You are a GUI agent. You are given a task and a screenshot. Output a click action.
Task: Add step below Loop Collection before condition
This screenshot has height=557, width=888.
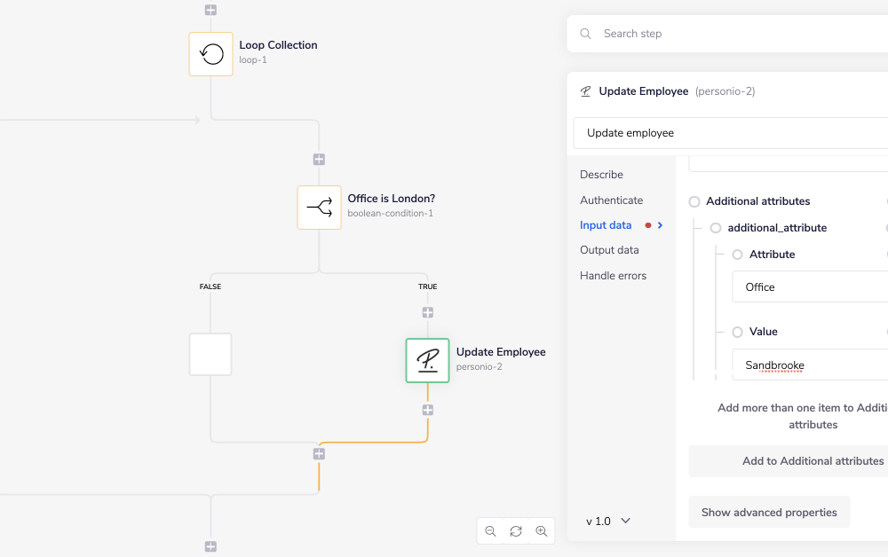tap(319, 160)
